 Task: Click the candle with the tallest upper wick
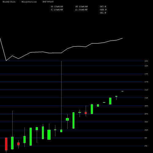61,131
